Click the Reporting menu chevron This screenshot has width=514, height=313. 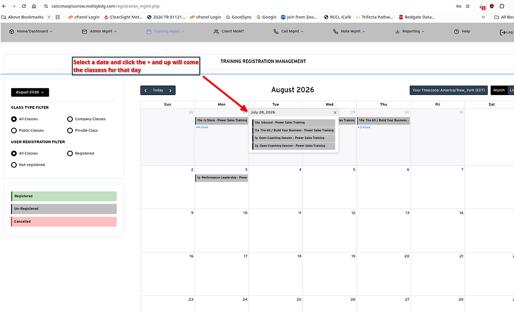coord(423,32)
